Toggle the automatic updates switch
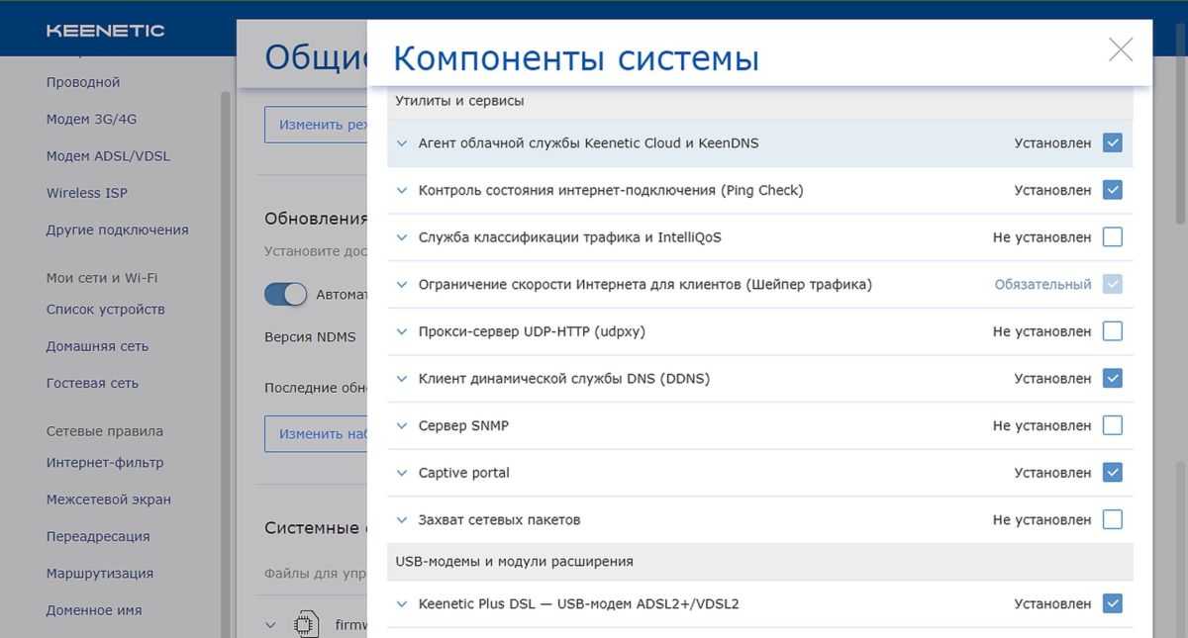Viewport: 1188px width, 638px height. pyautogui.click(x=285, y=294)
